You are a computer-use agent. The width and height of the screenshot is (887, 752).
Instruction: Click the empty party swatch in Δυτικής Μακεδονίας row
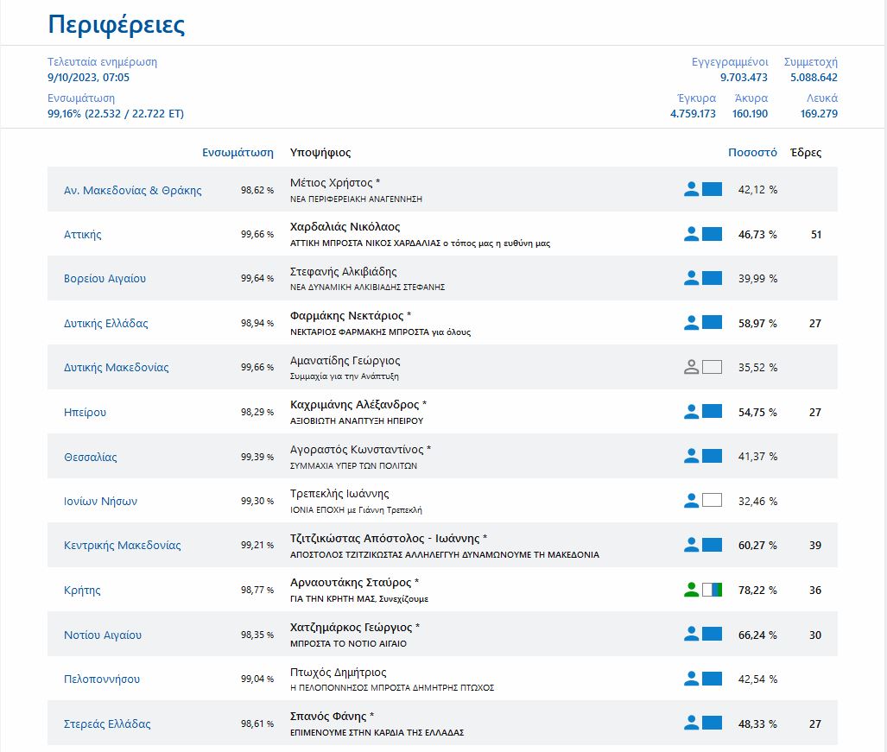[x=712, y=367]
